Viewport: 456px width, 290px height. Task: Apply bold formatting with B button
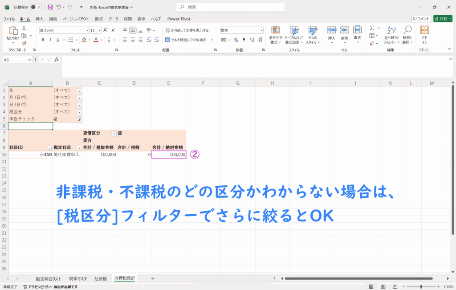pyautogui.click(x=43, y=40)
